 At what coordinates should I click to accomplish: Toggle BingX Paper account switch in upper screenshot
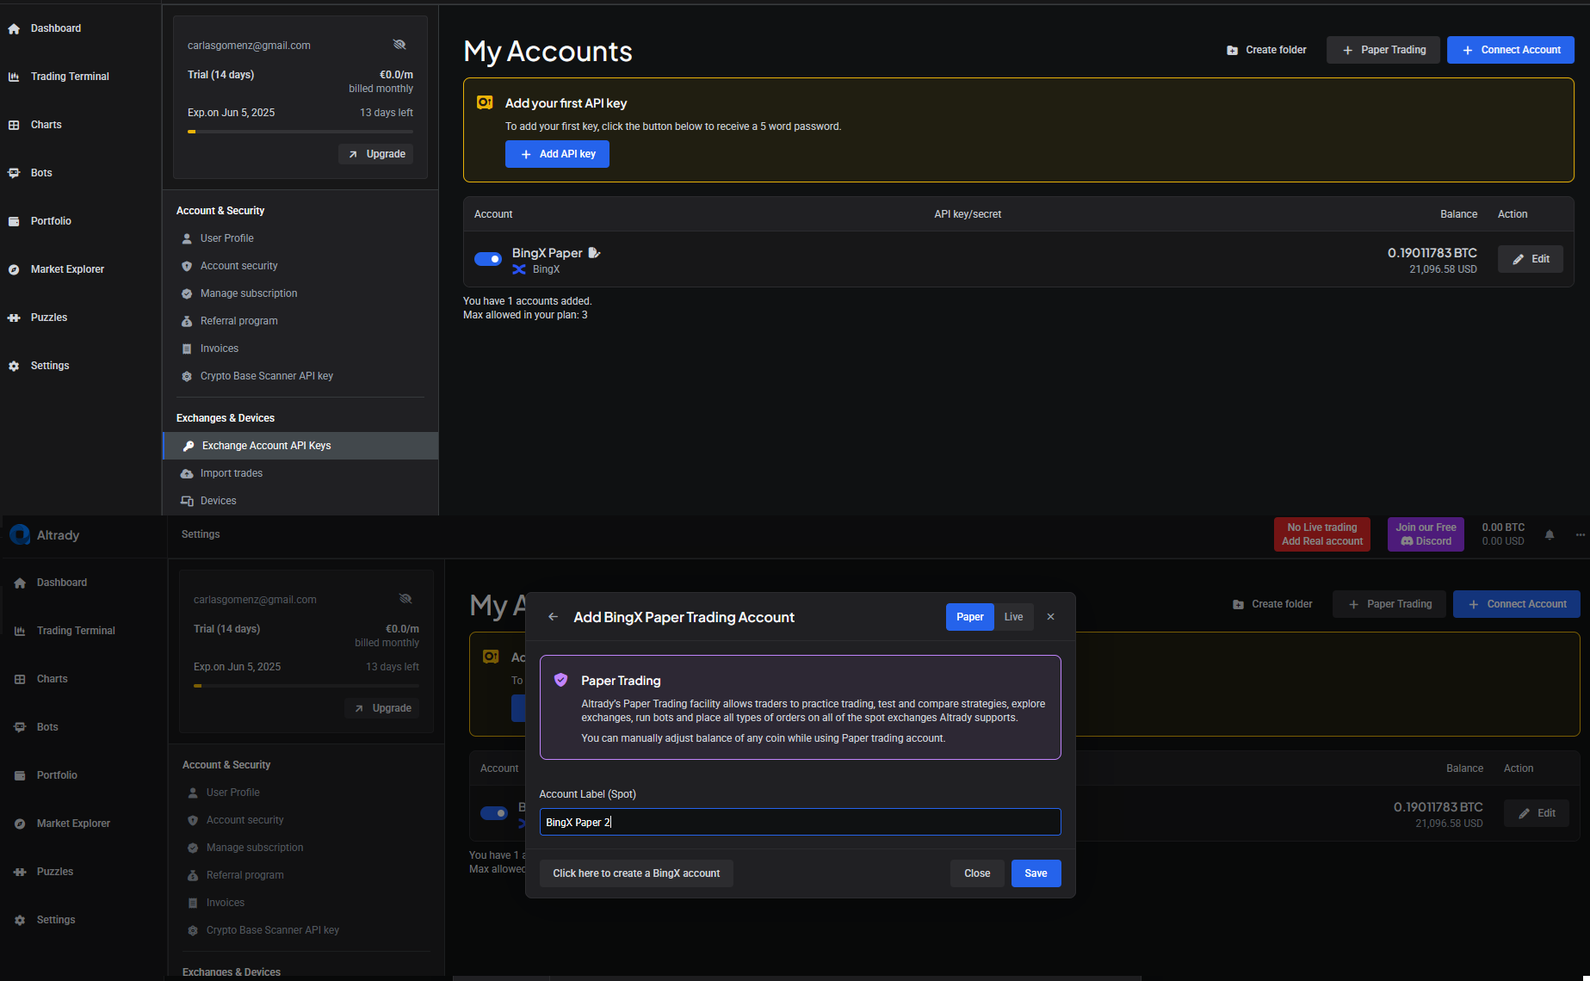[x=488, y=259]
